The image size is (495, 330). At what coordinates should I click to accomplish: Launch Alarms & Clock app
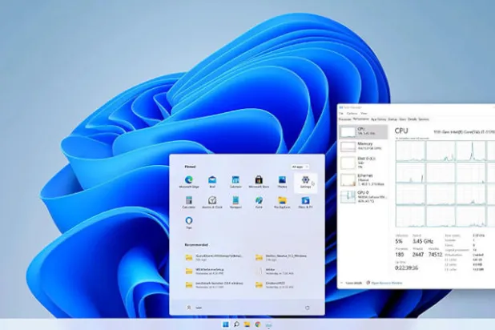click(212, 202)
